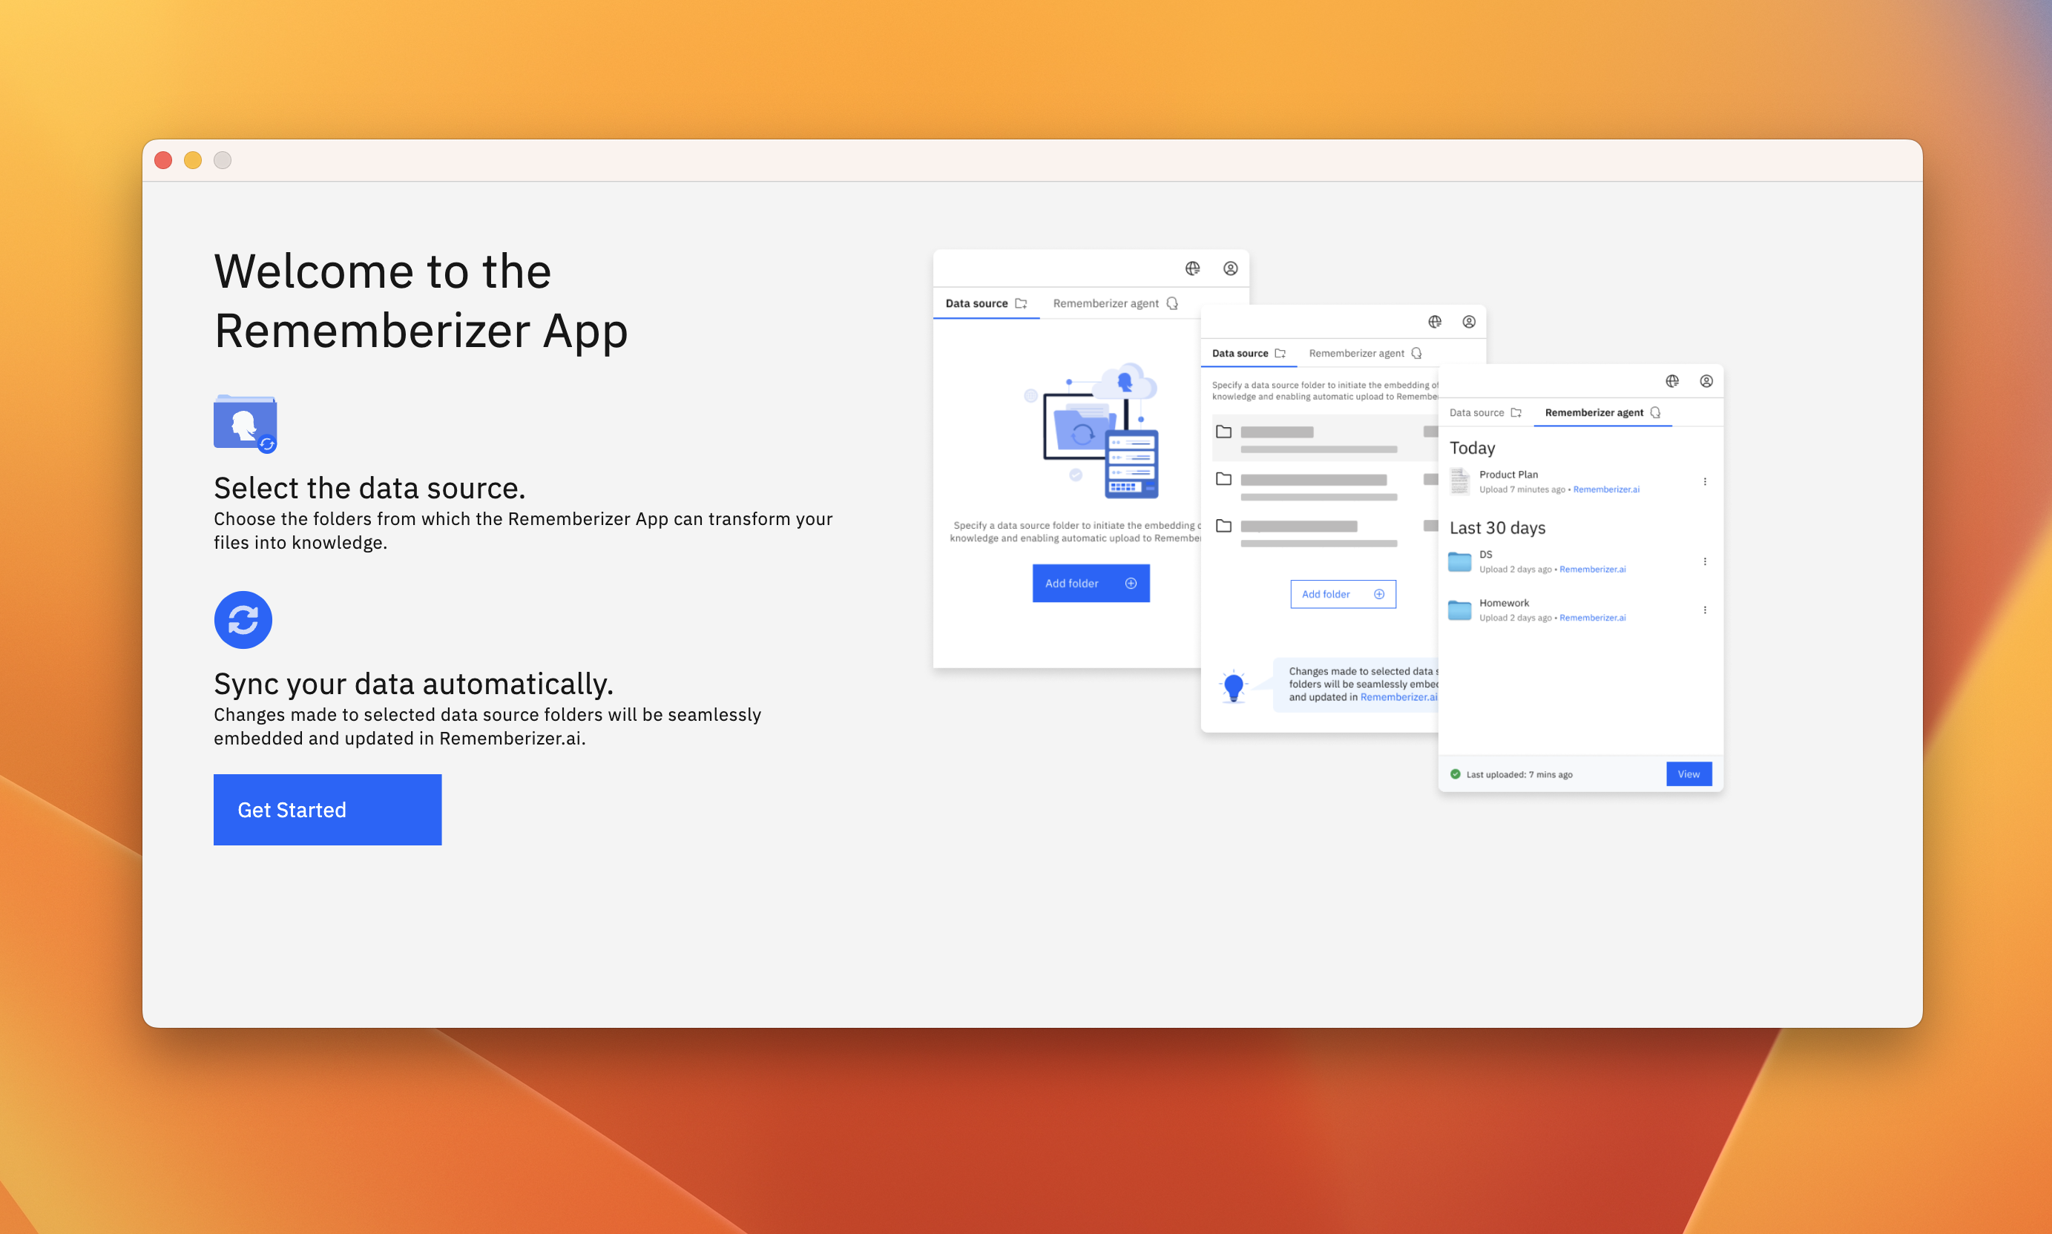Open the Rememberizer.ai link under DS

coord(1592,570)
